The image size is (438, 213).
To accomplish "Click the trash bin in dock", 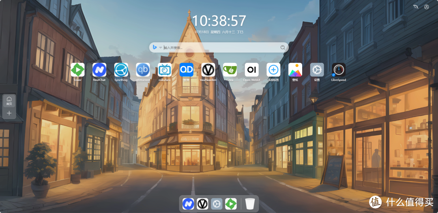I will 250,204.
